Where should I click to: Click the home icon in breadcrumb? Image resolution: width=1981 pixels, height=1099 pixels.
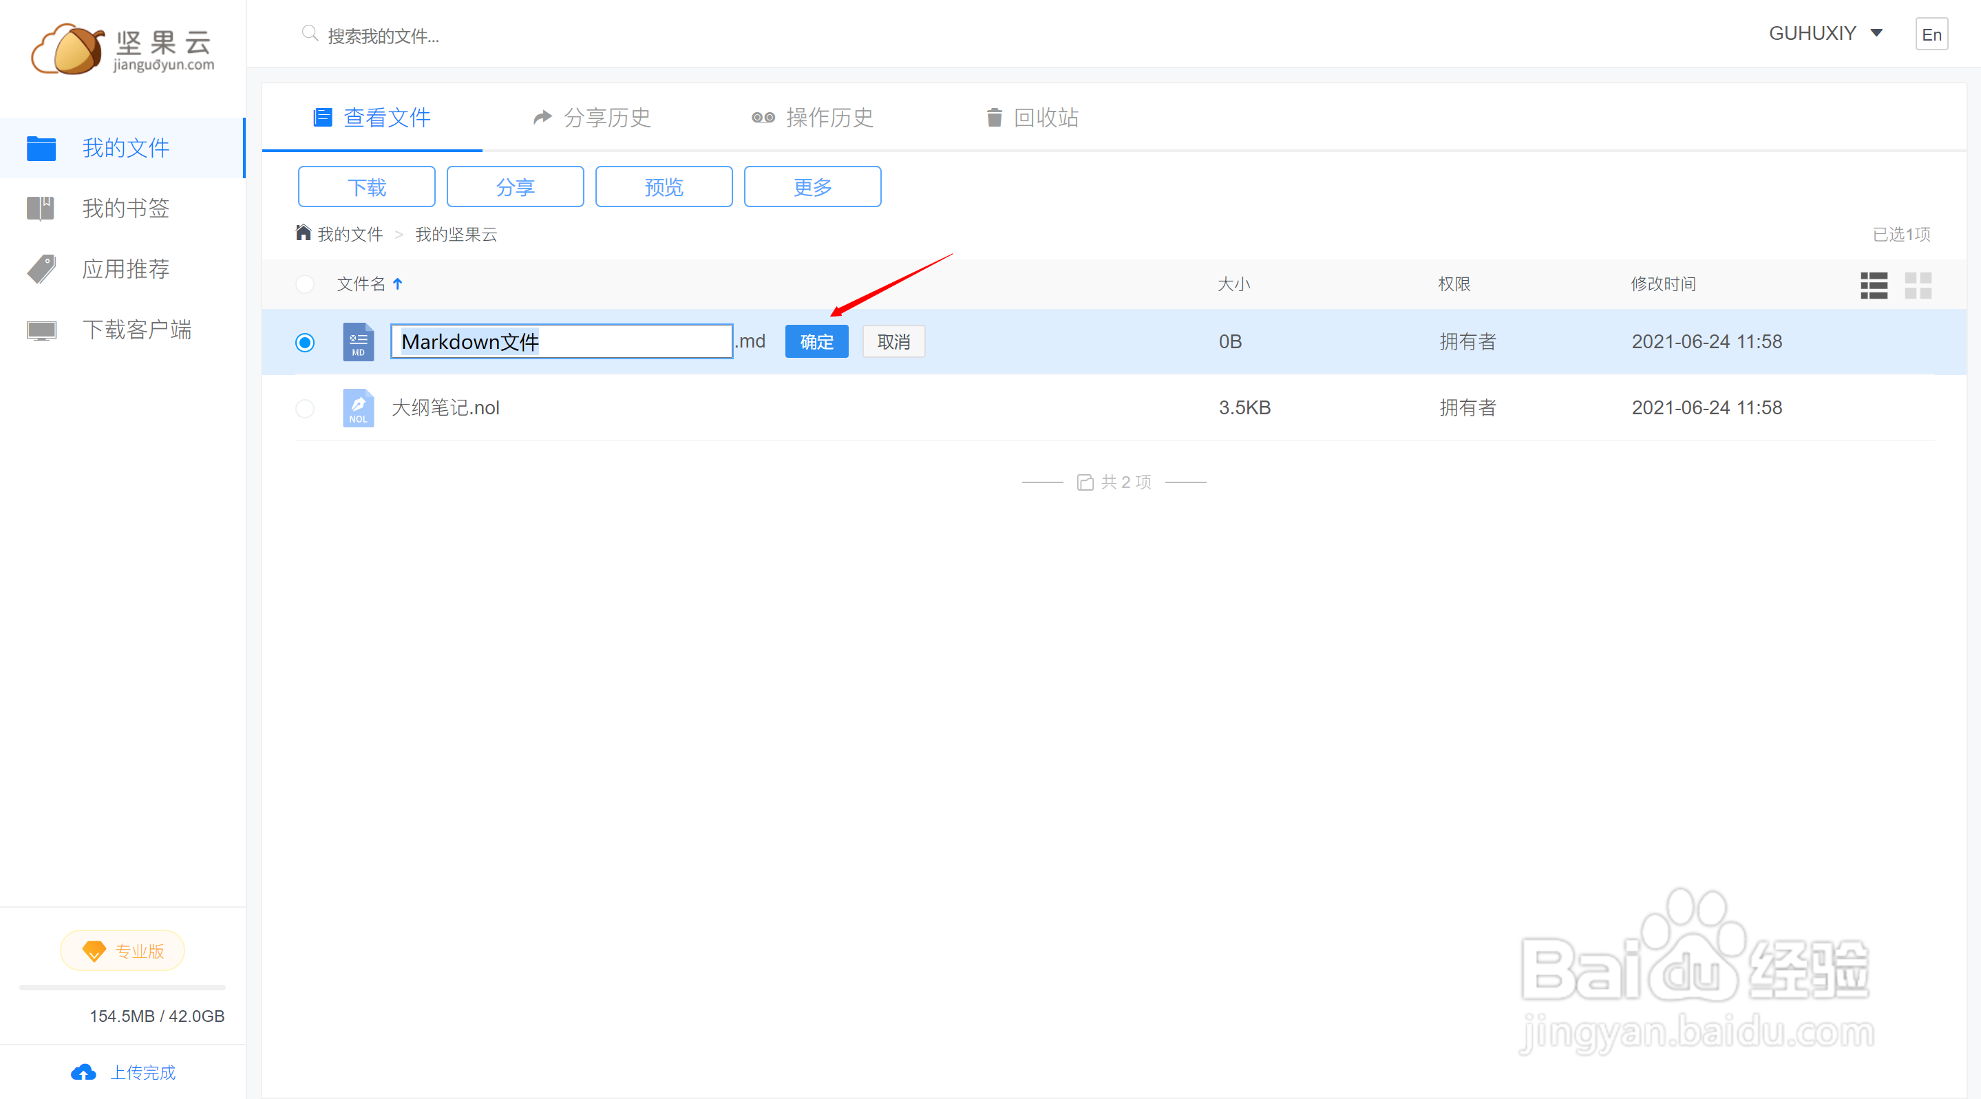tap(303, 233)
